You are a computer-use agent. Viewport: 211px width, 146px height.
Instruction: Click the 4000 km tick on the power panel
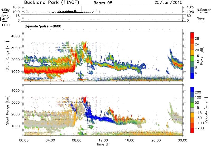(x=15, y=36)
